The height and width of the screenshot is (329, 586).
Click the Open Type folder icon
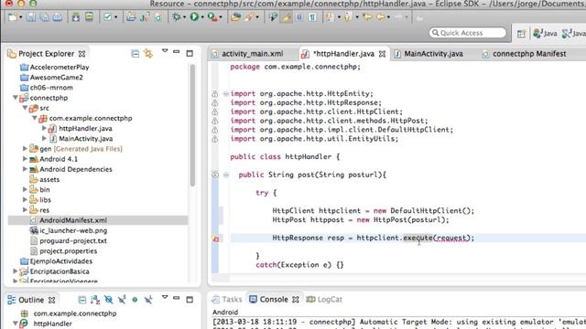pyautogui.click(x=235, y=17)
